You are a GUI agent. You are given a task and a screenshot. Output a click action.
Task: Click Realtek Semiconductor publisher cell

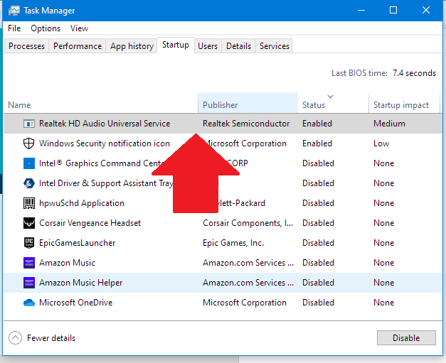point(246,124)
